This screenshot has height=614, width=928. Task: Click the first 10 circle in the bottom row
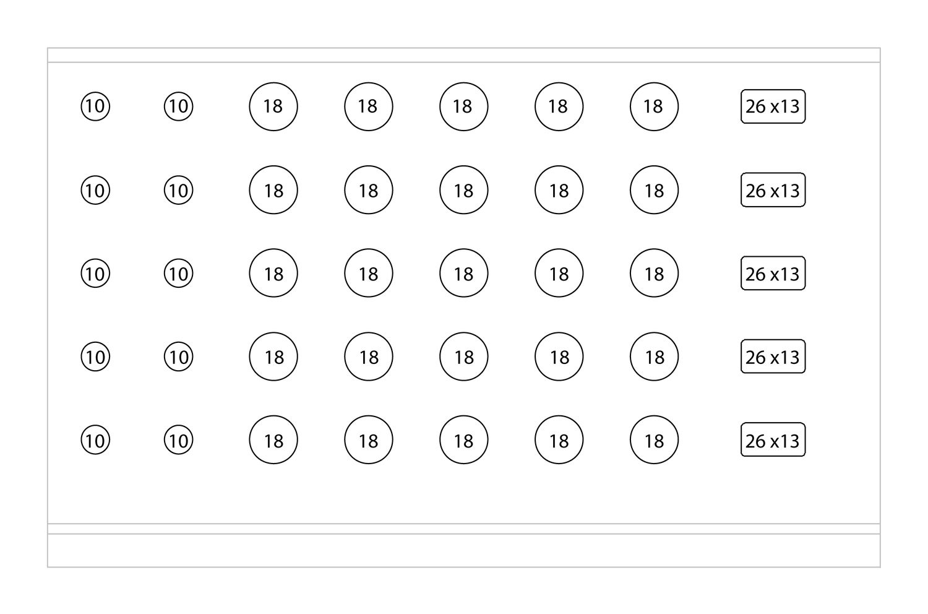click(95, 440)
